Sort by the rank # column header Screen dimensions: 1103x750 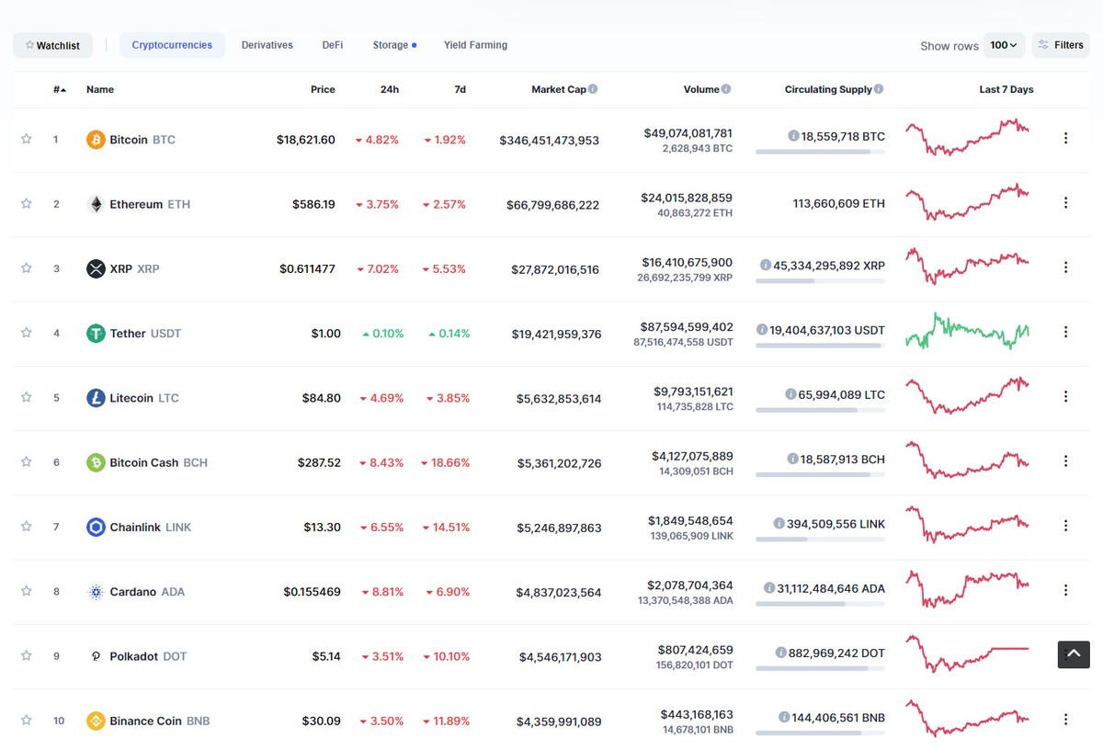tap(59, 89)
